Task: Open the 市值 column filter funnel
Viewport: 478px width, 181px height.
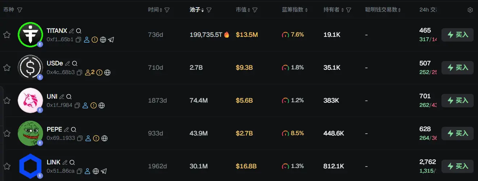Action: pos(255,10)
